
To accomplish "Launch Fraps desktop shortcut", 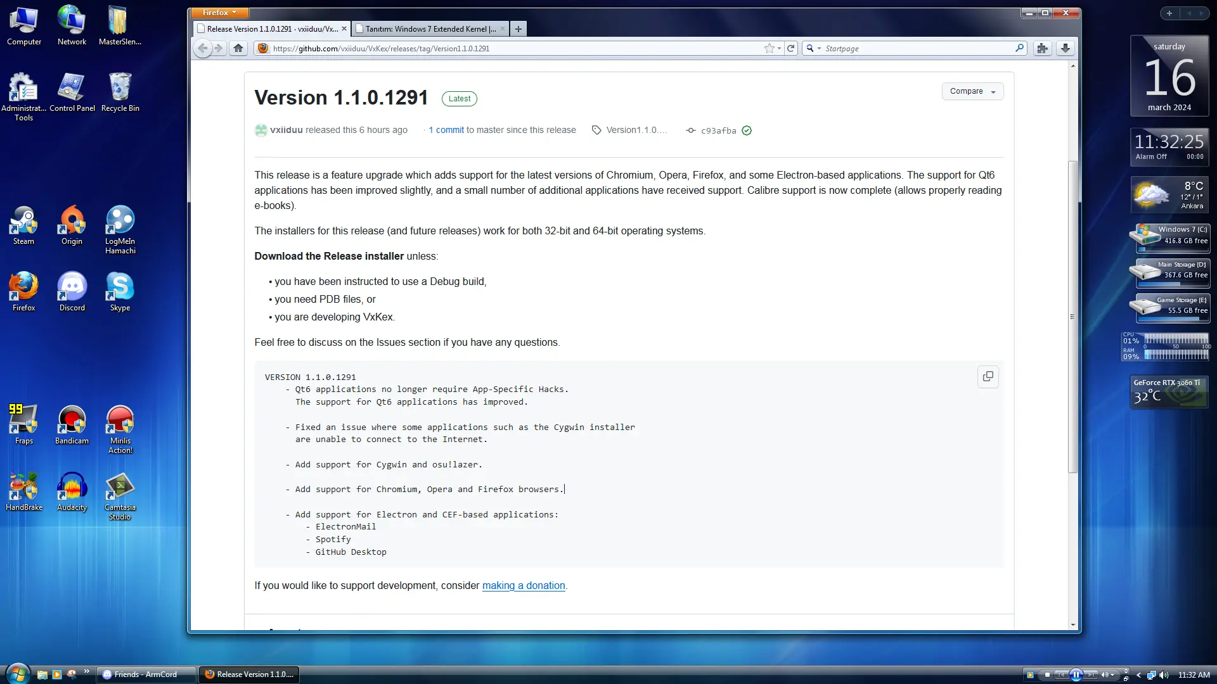I will pos(24,425).
